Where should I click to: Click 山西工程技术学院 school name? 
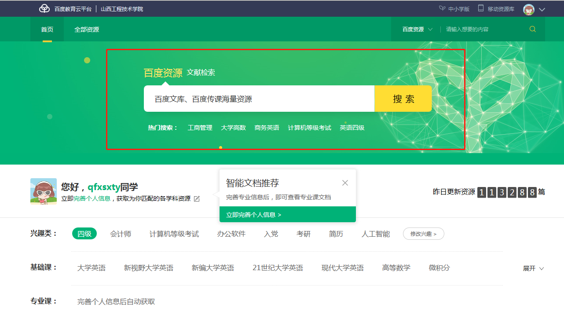[122, 9]
